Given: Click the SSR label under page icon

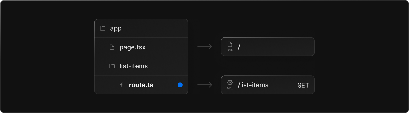Looking at the screenshot, I should click(230, 50).
